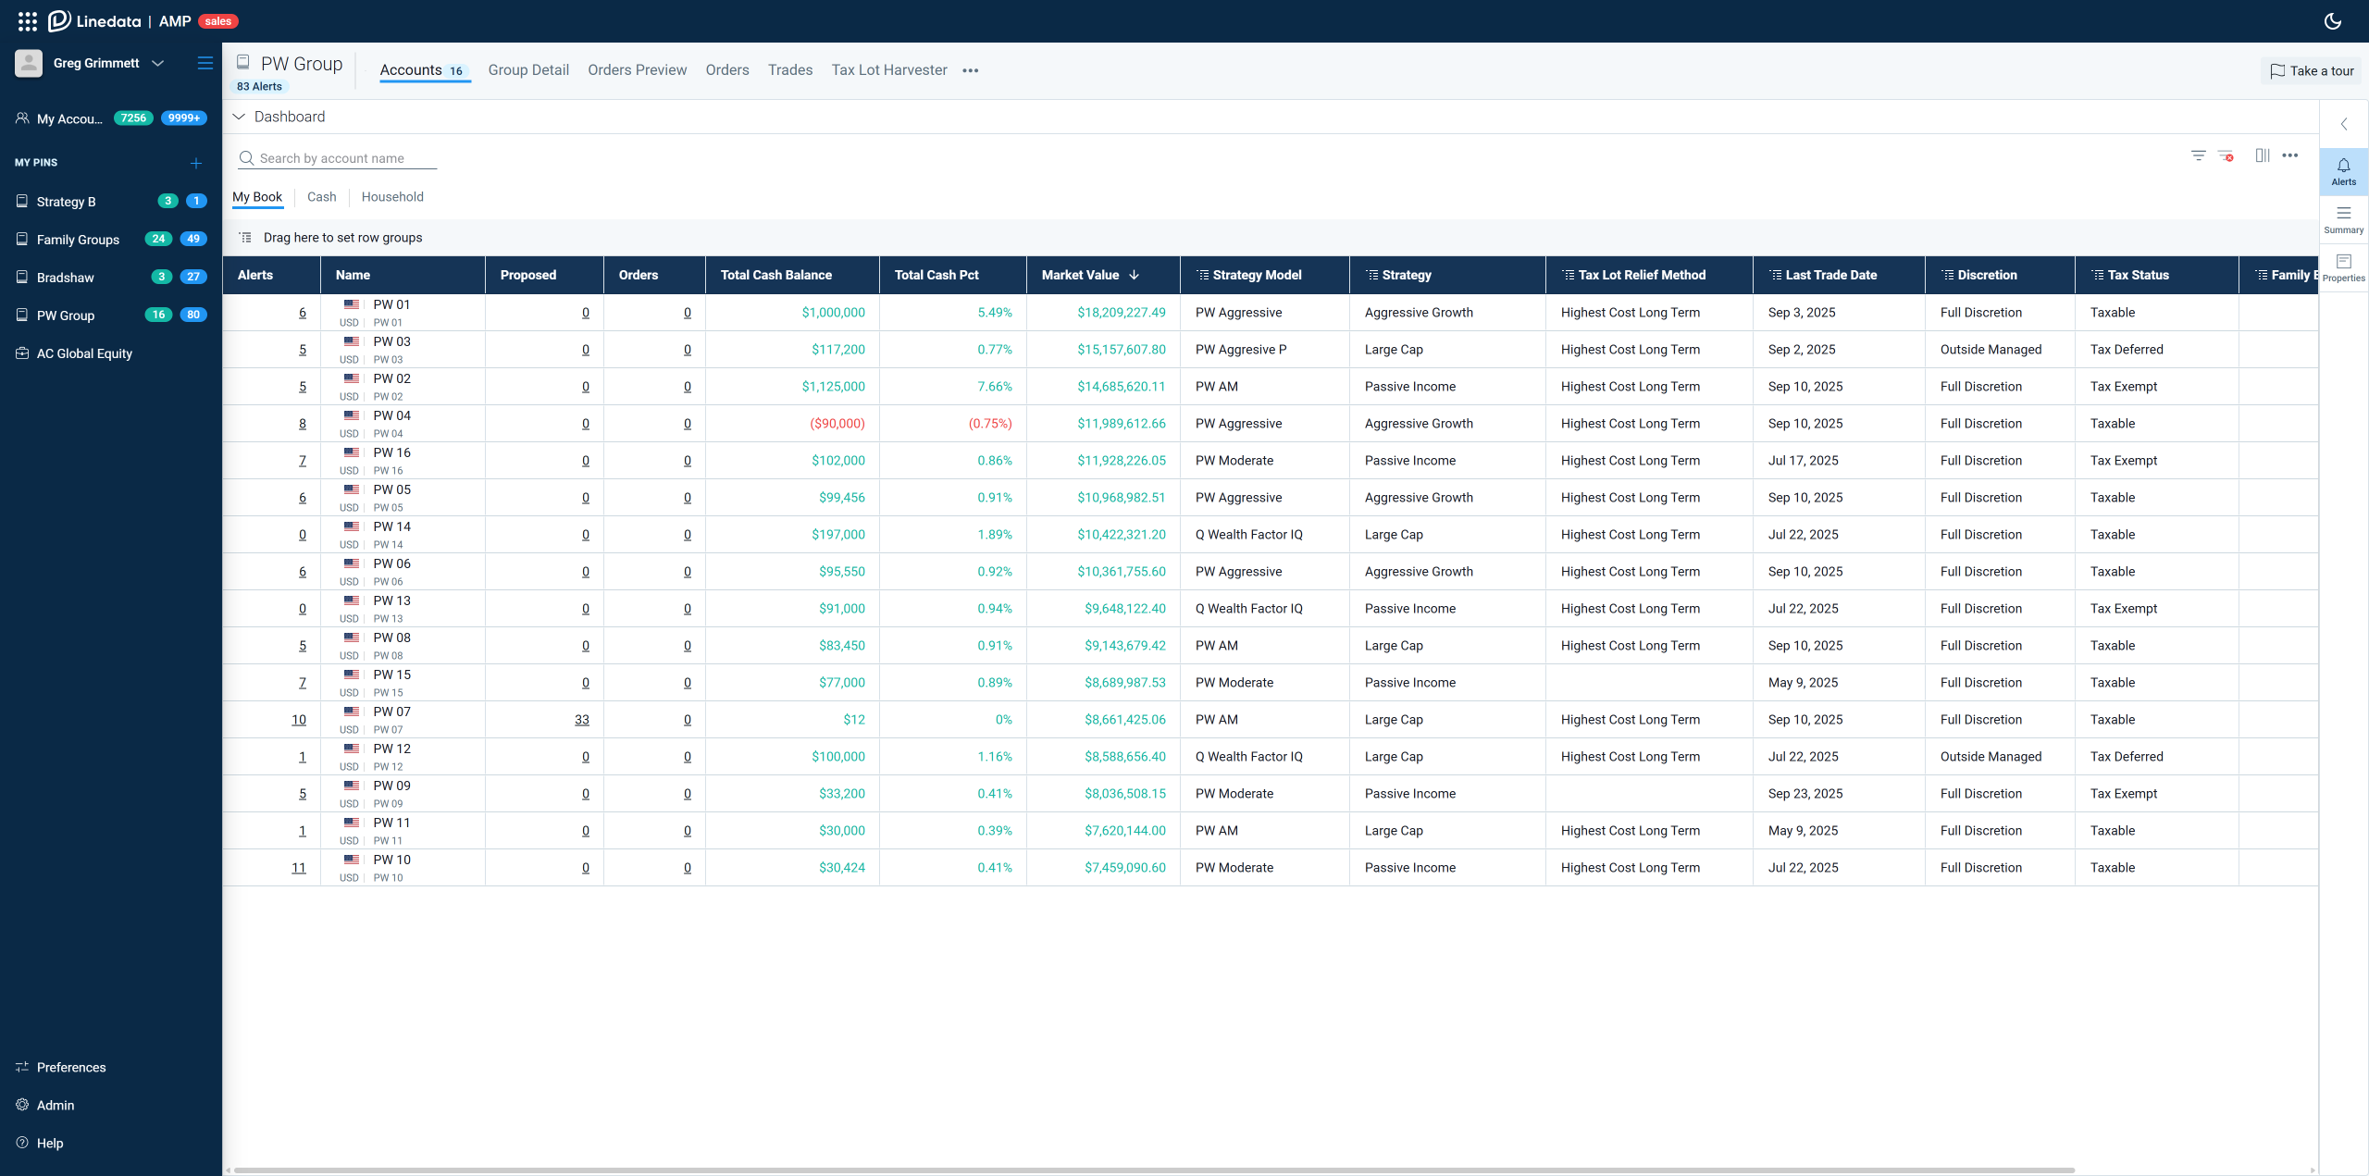The image size is (2369, 1176).
Task: Add a new pin with plus icon
Action: tap(196, 163)
